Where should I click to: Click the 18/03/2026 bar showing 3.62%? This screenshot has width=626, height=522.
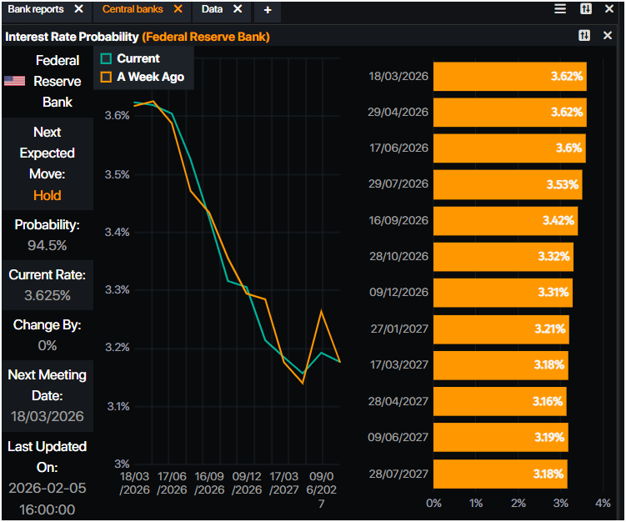point(509,76)
